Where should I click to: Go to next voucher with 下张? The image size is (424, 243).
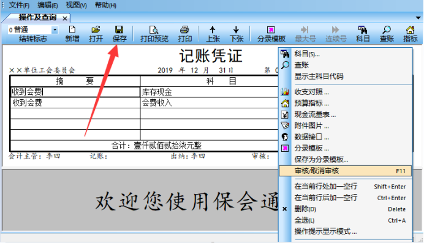[x=237, y=34]
